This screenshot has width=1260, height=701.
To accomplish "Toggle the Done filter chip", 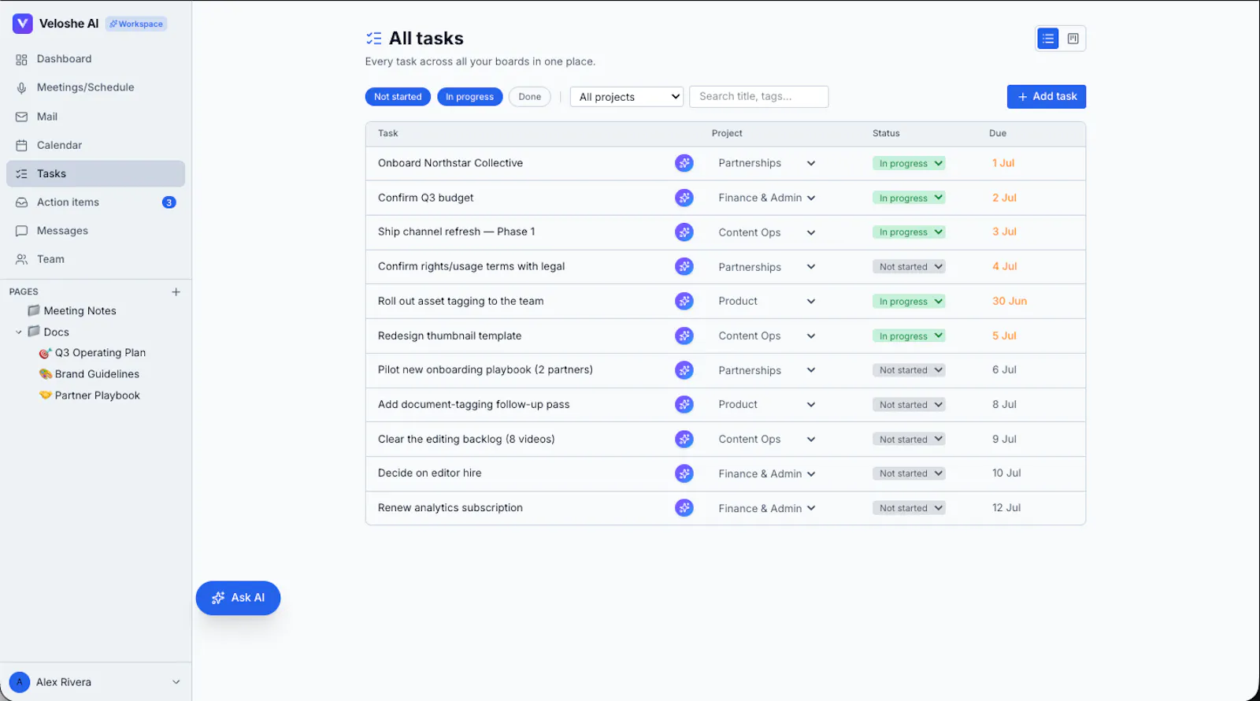I will 530,97.
